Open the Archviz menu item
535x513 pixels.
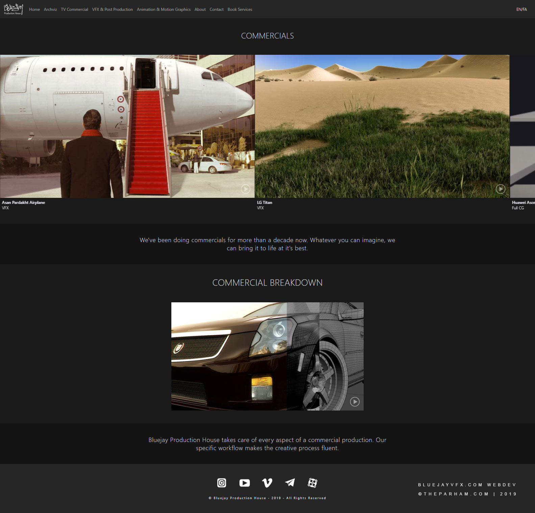(x=50, y=9)
